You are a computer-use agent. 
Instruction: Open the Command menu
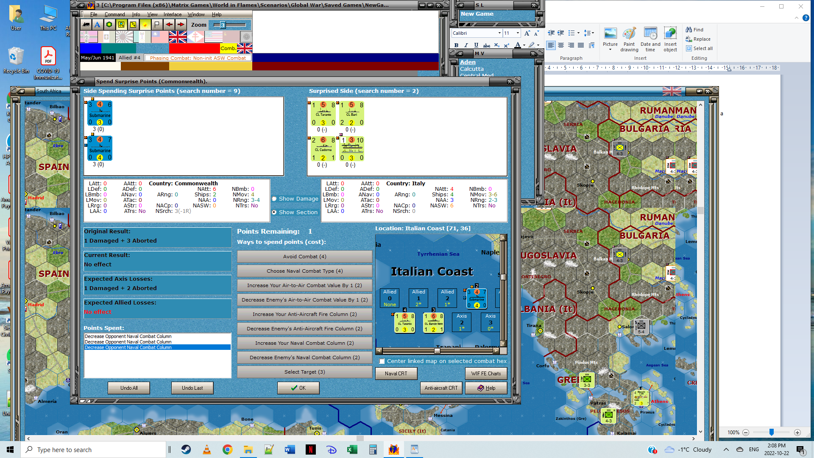pos(114,14)
